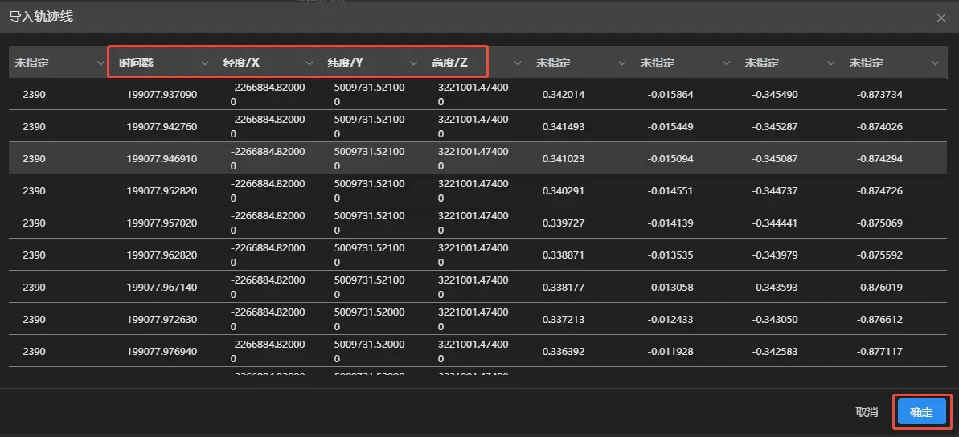Click the cell showing -0.013058
The width and height of the screenshot is (959, 437).
coord(670,288)
